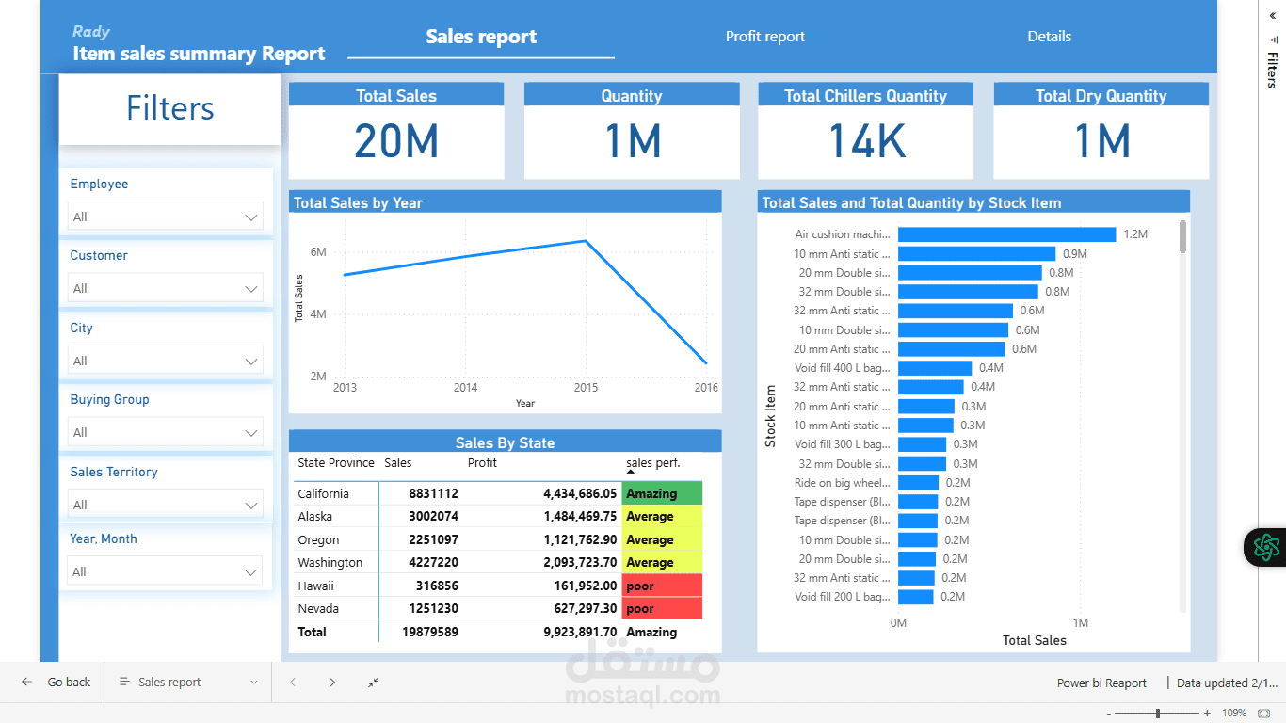Click the back arrow icon on the bottom bar

click(26, 682)
